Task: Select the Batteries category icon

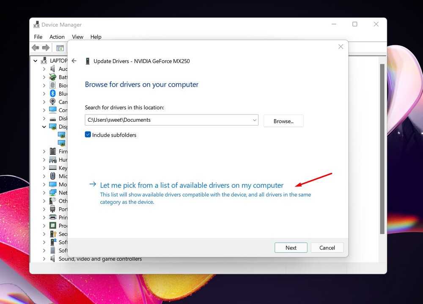Action: (53, 77)
